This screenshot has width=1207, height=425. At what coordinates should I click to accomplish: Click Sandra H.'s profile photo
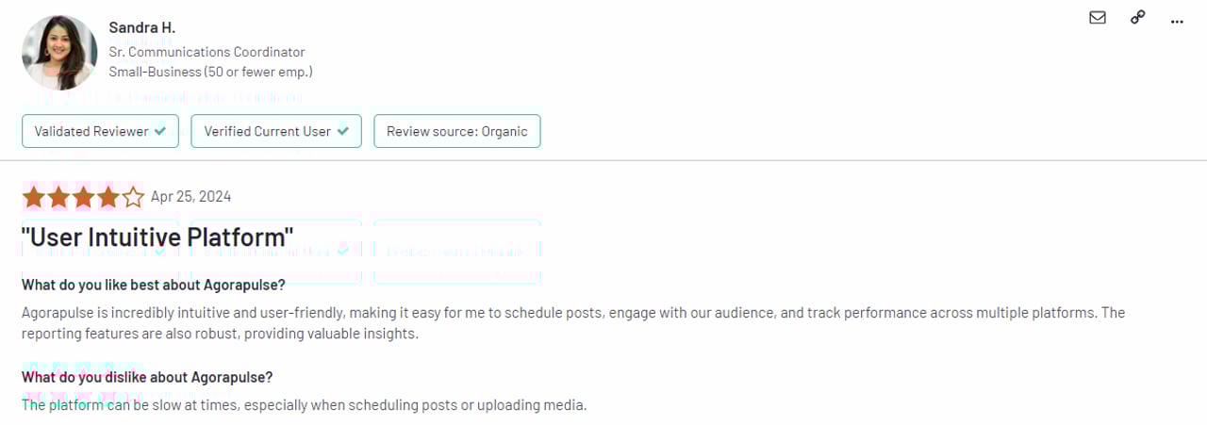pyautogui.click(x=59, y=53)
